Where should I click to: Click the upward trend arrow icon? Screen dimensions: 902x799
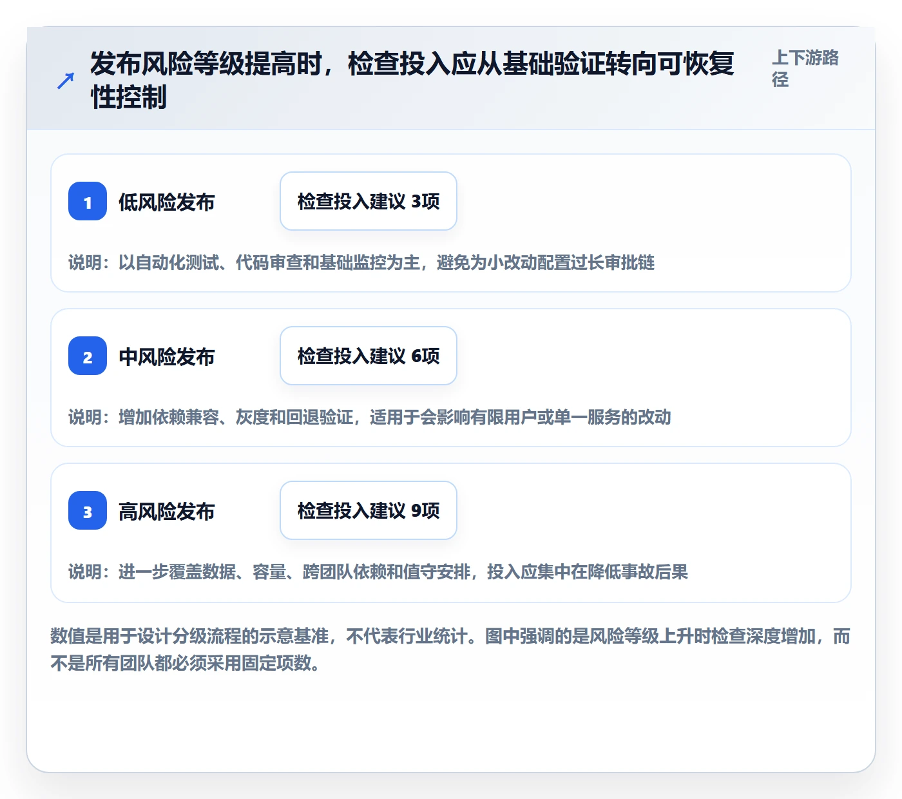tap(66, 81)
